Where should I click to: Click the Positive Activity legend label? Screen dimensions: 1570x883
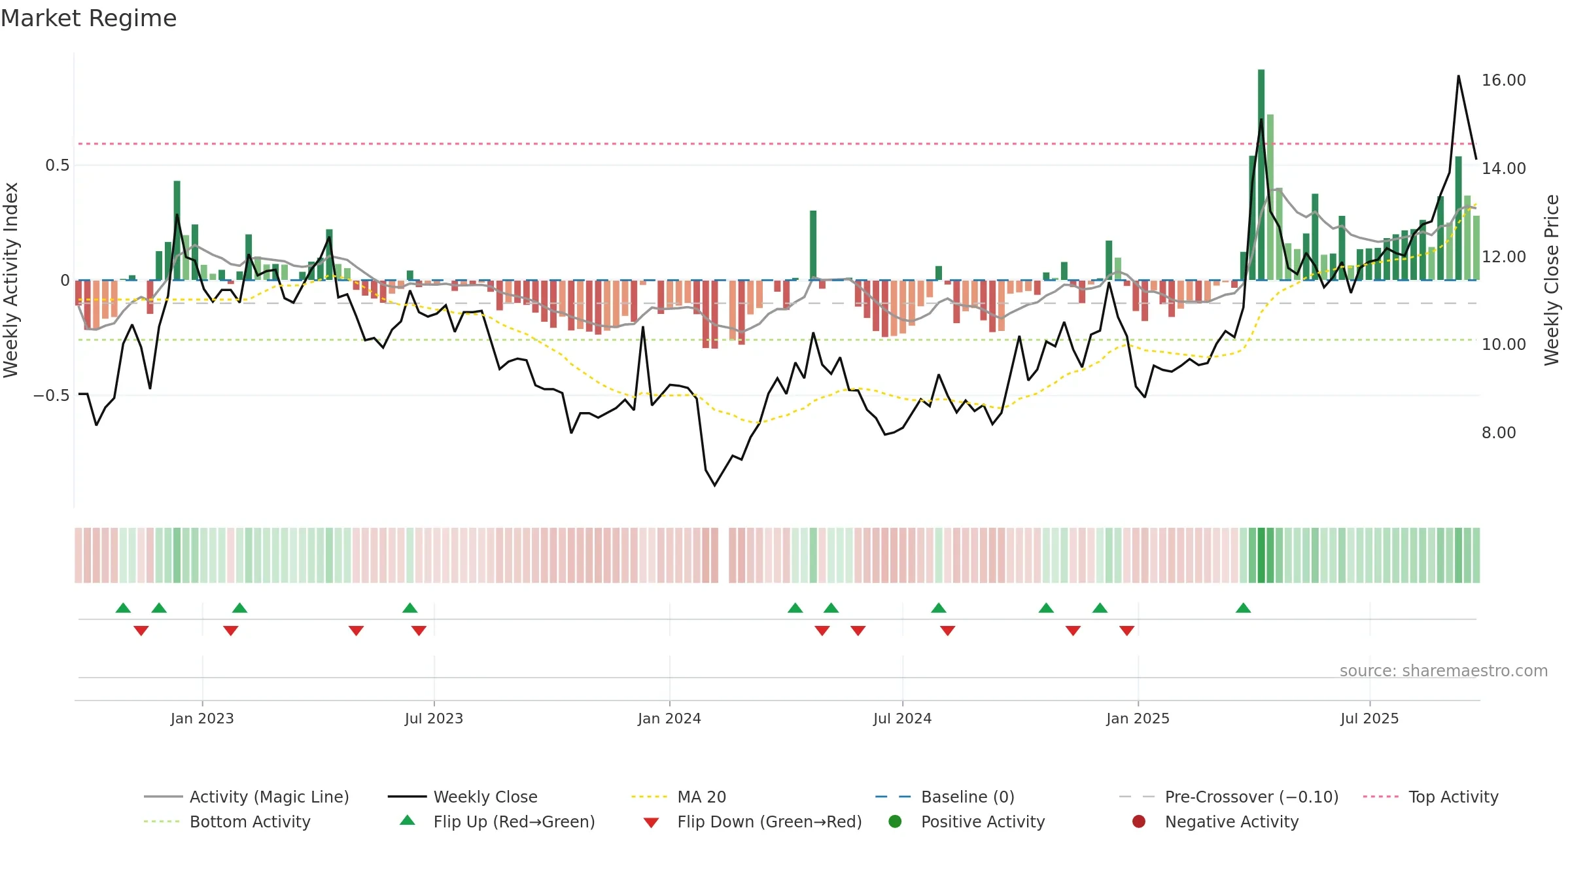983,822
